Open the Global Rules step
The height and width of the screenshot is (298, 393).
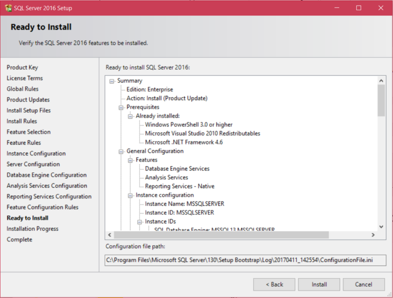point(23,89)
